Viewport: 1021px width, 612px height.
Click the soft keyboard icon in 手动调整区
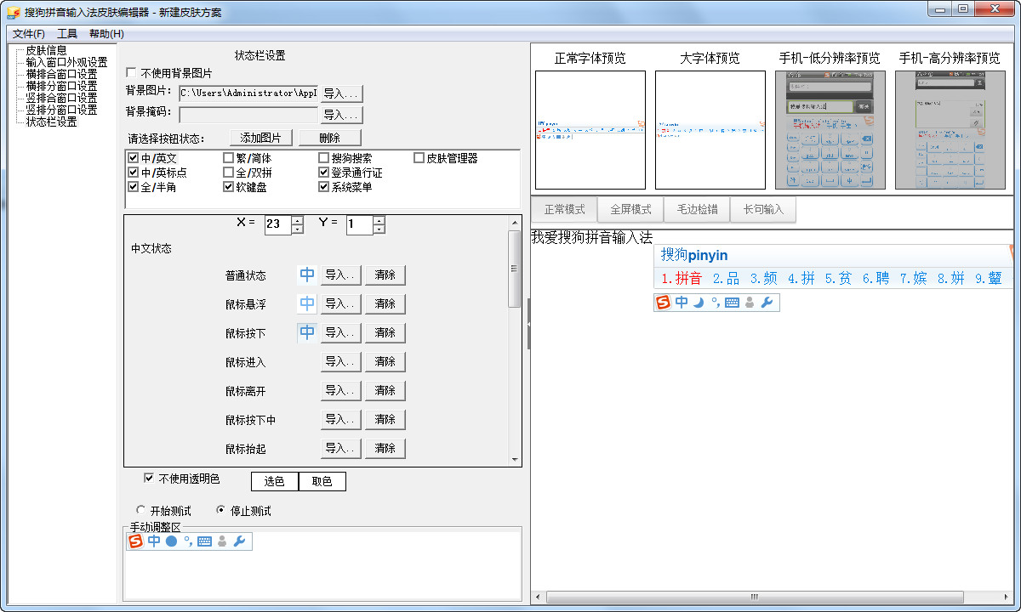coord(204,541)
